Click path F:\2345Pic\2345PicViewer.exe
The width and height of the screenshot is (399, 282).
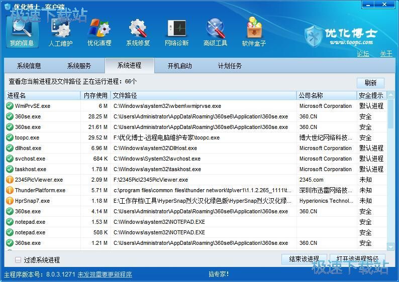click(x=151, y=180)
